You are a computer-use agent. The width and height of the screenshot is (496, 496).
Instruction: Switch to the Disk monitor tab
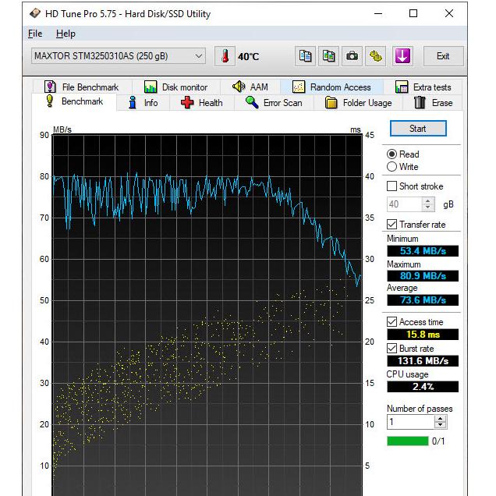click(x=175, y=87)
